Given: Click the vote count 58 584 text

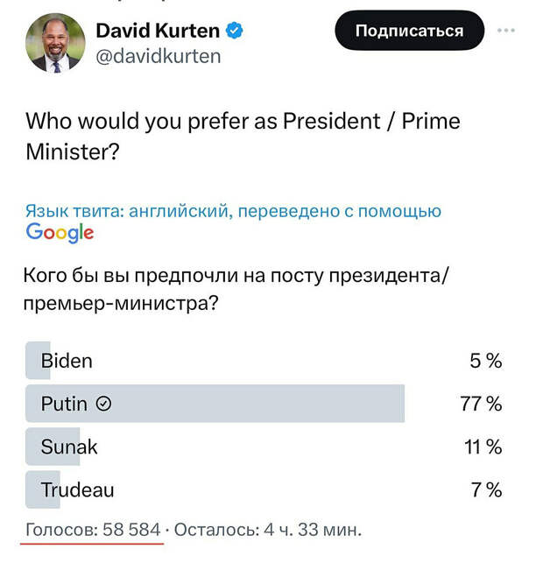Looking at the screenshot, I should tap(131, 530).
